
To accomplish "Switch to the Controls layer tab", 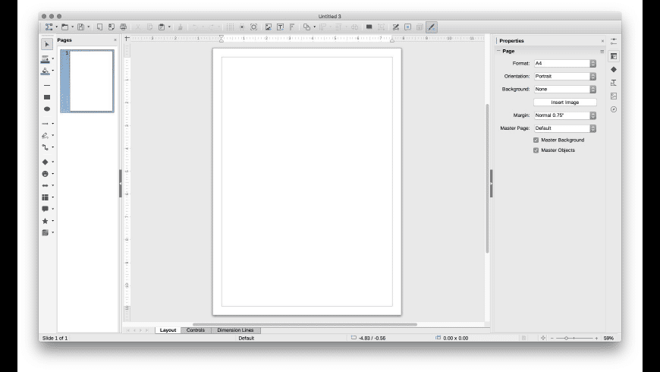I will point(196,330).
